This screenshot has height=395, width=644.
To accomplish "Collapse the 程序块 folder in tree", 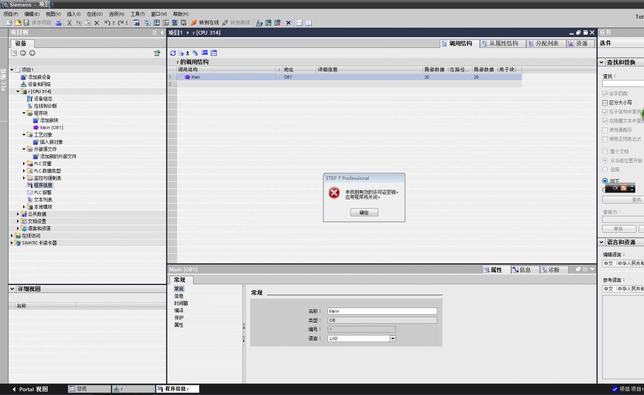I will 24,113.
